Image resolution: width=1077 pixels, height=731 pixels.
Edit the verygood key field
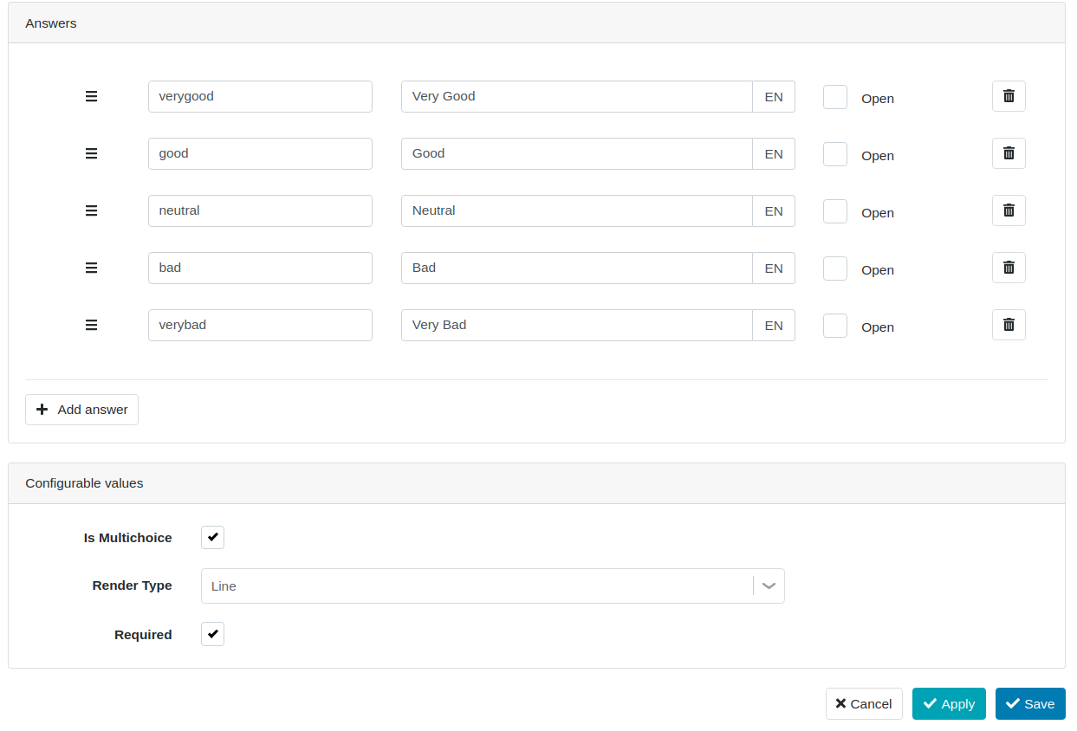pos(260,96)
